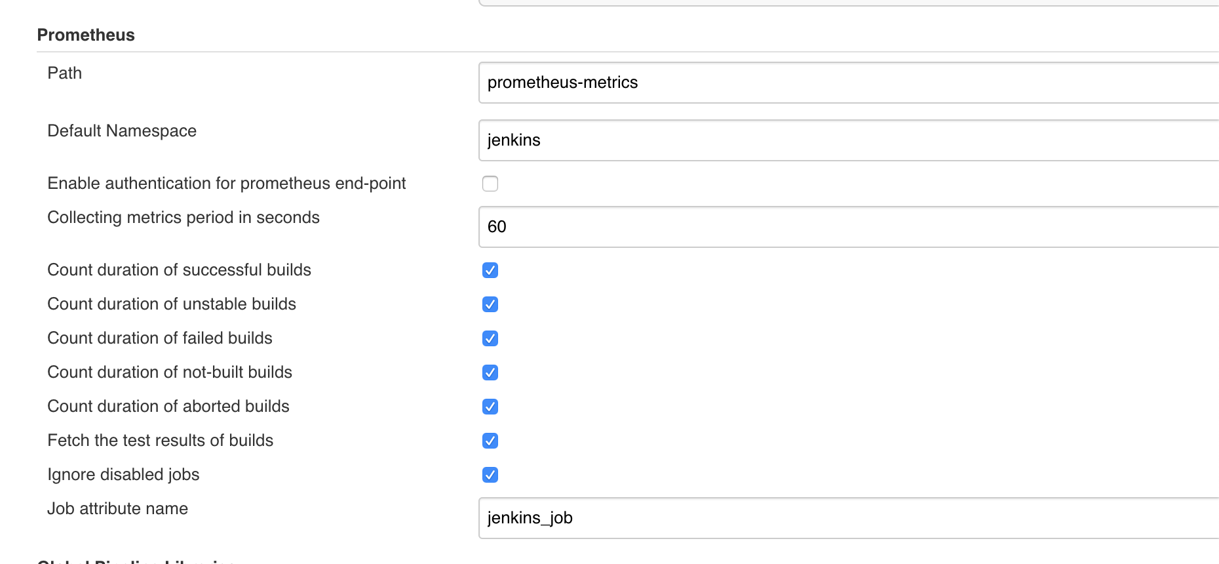
Task: Toggle Count duration of aborted builds checkbox
Action: 490,407
